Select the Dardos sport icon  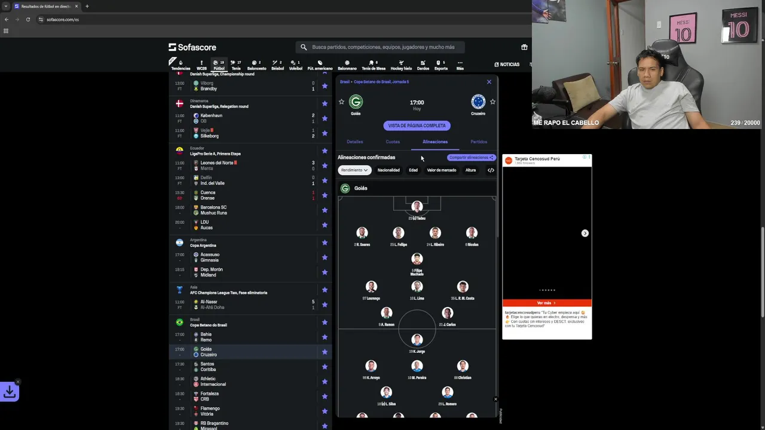[x=423, y=65]
